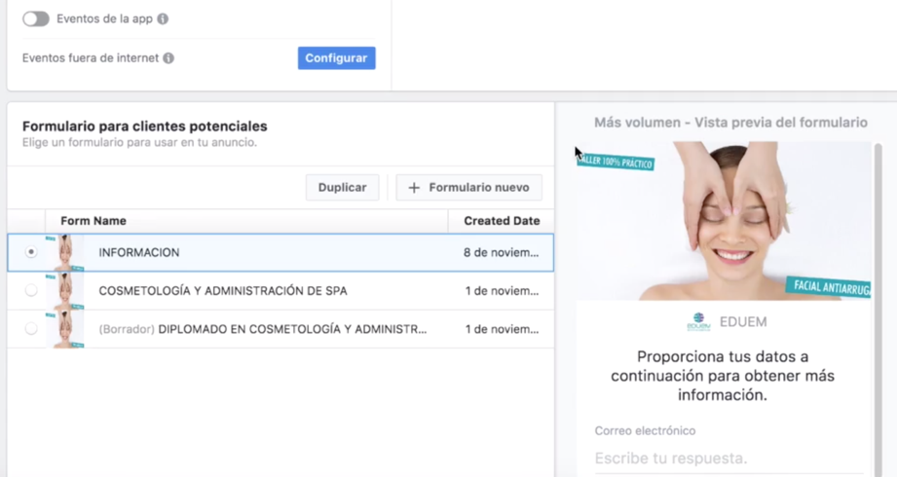Select radio for COSMETOLOGÍA Y ADMINISTRACIÓN DE SPA
The width and height of the screenshot is (897, 477).
[x=31, y=290]
